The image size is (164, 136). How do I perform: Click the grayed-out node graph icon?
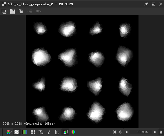(30, 11)
